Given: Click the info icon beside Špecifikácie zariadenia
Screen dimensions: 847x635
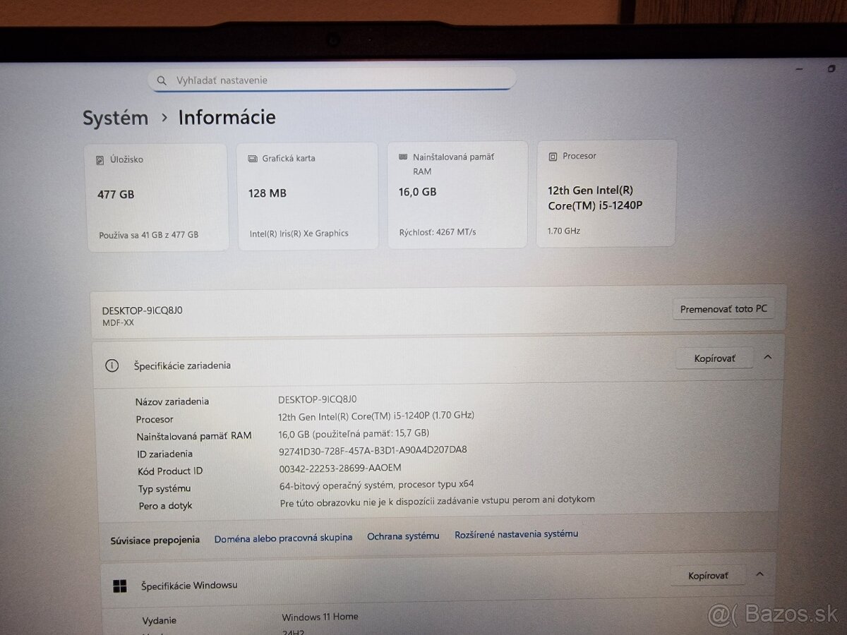Looking at the screenshot, I should (112, 365).
